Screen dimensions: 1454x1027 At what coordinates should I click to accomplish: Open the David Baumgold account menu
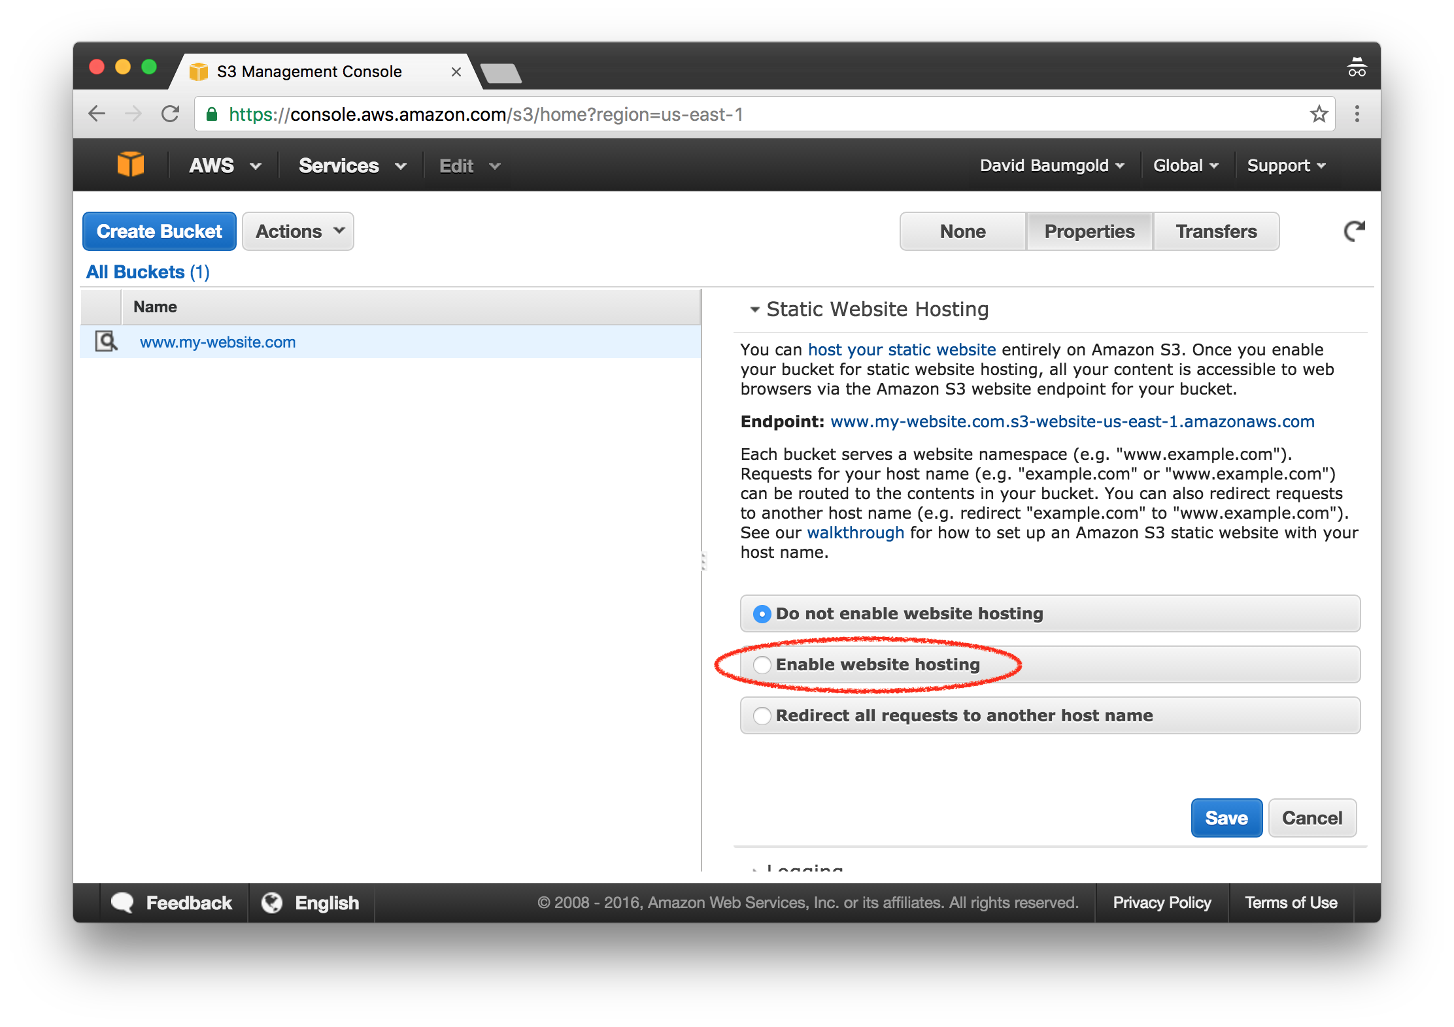click(1052, 165)
